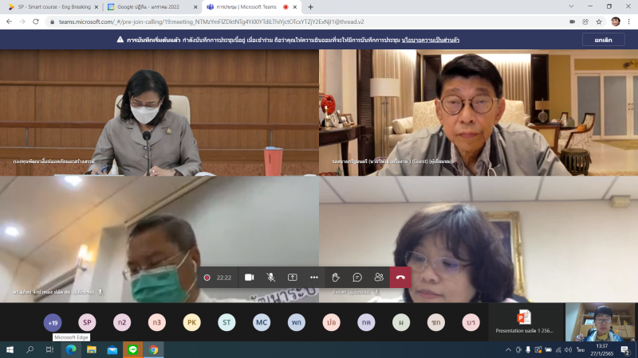Screen dimensions: 638x358
Task: Select the elderly man with glasses video tile
Action: (478, 112)
